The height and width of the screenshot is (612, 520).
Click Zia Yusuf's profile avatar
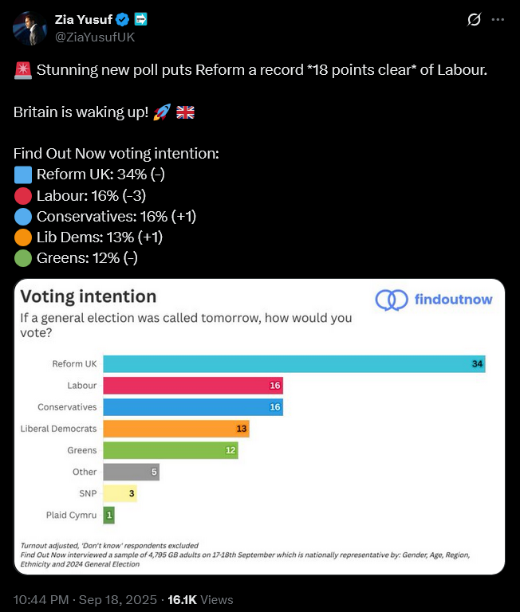[30, 28]
